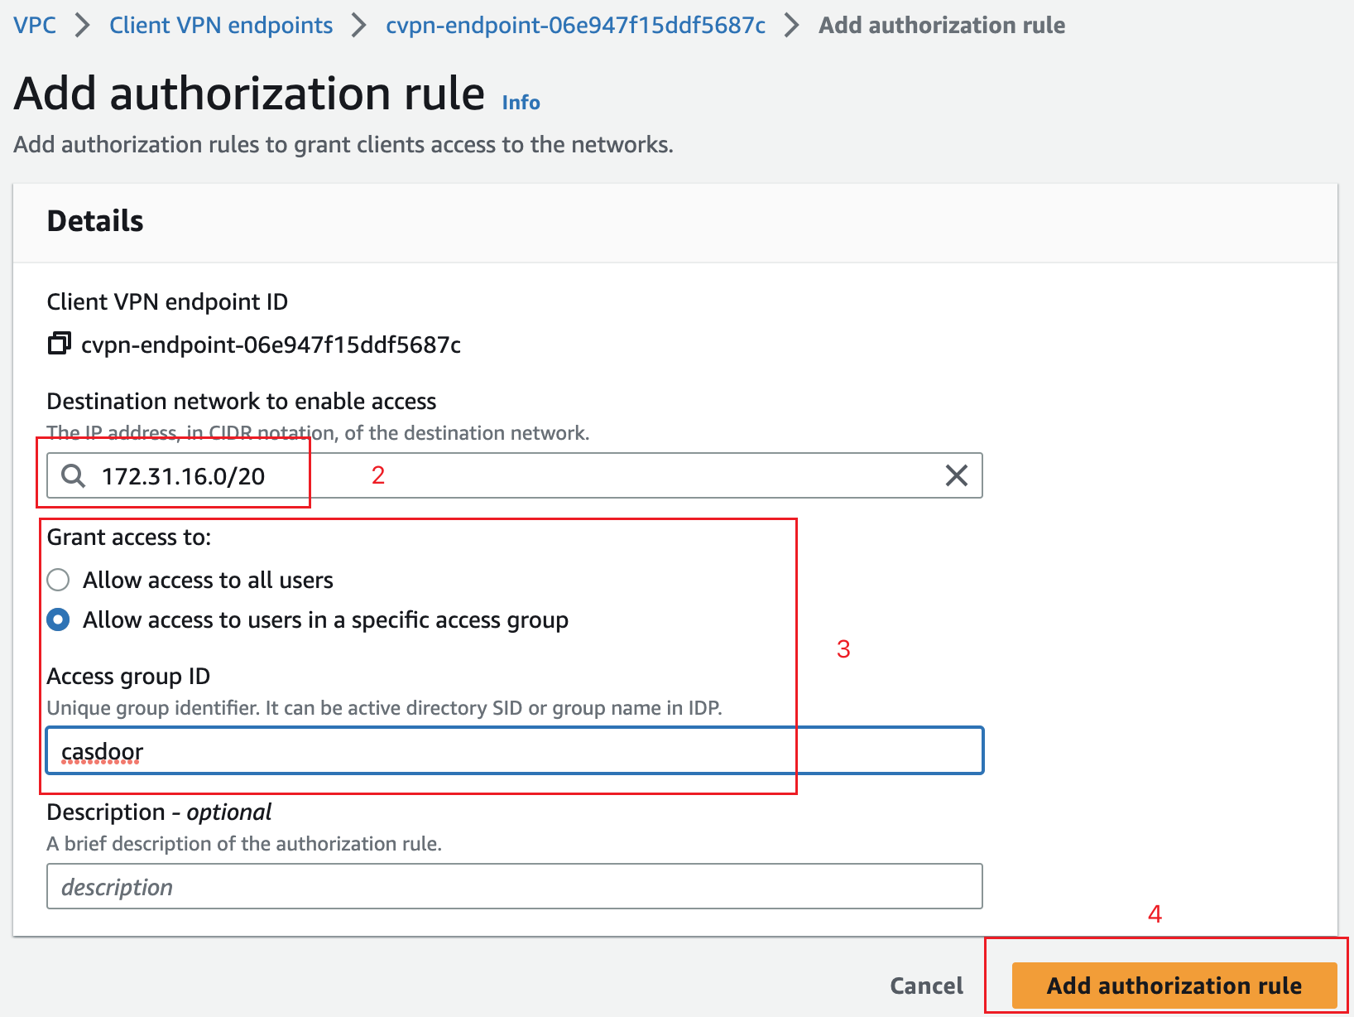
Task: Click the Add authorization rule breadcrumb label
Action: [x=941, y=25]
